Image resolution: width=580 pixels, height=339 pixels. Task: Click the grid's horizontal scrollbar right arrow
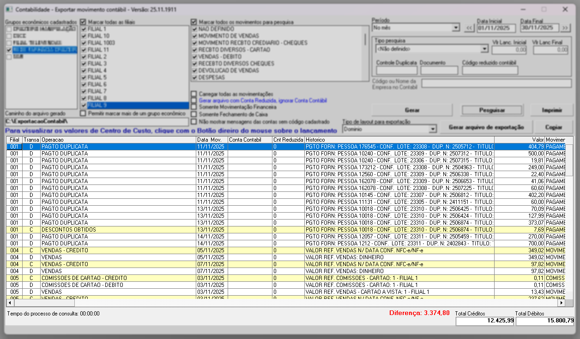562,303
